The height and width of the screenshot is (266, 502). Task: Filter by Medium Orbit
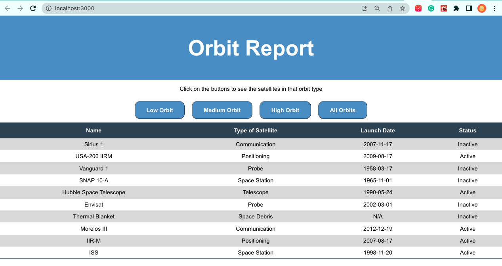(222, 110)
